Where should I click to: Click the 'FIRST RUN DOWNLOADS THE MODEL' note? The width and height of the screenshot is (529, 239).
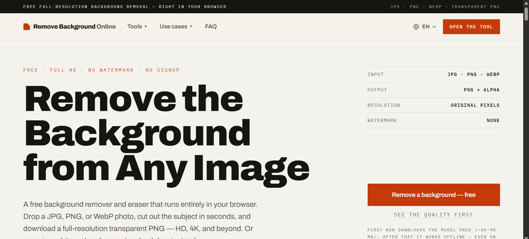pyautogui.click(x=432, y=233)
